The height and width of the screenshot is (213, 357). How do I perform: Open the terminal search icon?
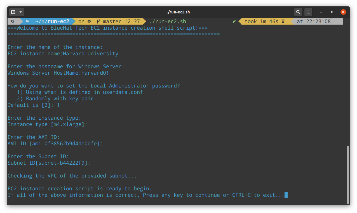click(x=298, y=12)
